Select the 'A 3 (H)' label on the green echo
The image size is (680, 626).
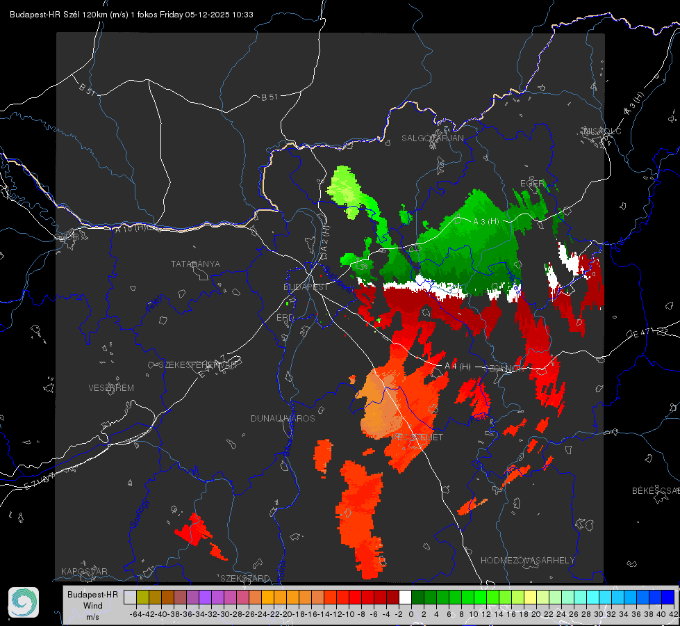click(486, 222)
